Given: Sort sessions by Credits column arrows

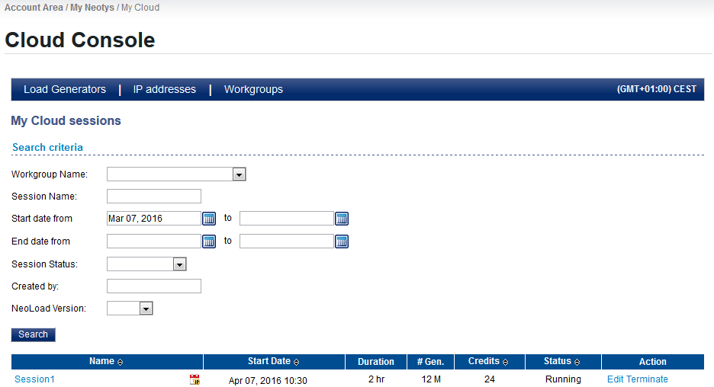Looking at the screenshot, I should tap(505, 362).
